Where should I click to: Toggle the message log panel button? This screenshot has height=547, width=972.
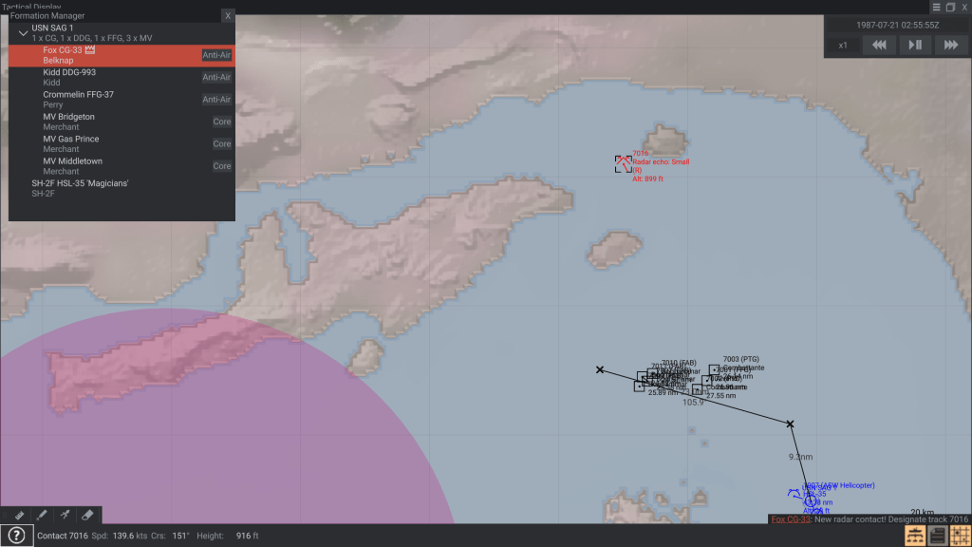click(x=937, y=536)
